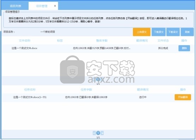Click the 任务字数 column header
This screenshot has width=196, height=140.
[x=86, y=90]
